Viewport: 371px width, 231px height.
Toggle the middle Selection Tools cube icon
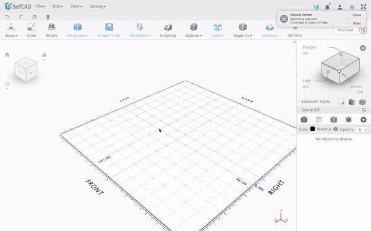point(352,102)
